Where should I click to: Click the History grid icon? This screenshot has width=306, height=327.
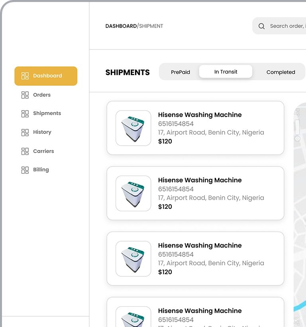click(25, 133)
